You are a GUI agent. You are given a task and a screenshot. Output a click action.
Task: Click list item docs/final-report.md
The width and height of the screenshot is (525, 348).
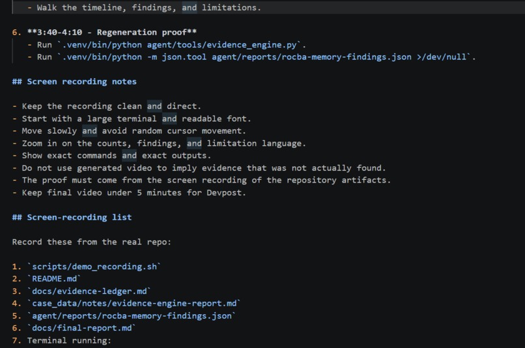click(x=74, y=328)
